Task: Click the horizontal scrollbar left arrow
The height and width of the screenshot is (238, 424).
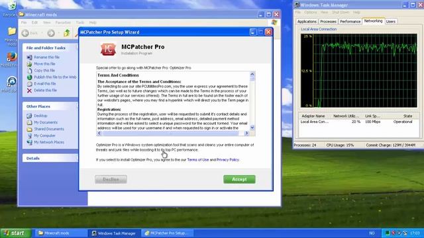Action: click(99, 133)
